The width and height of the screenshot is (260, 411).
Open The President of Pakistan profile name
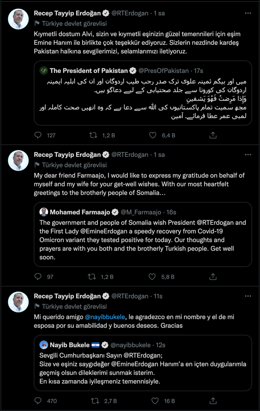[89, 70]
